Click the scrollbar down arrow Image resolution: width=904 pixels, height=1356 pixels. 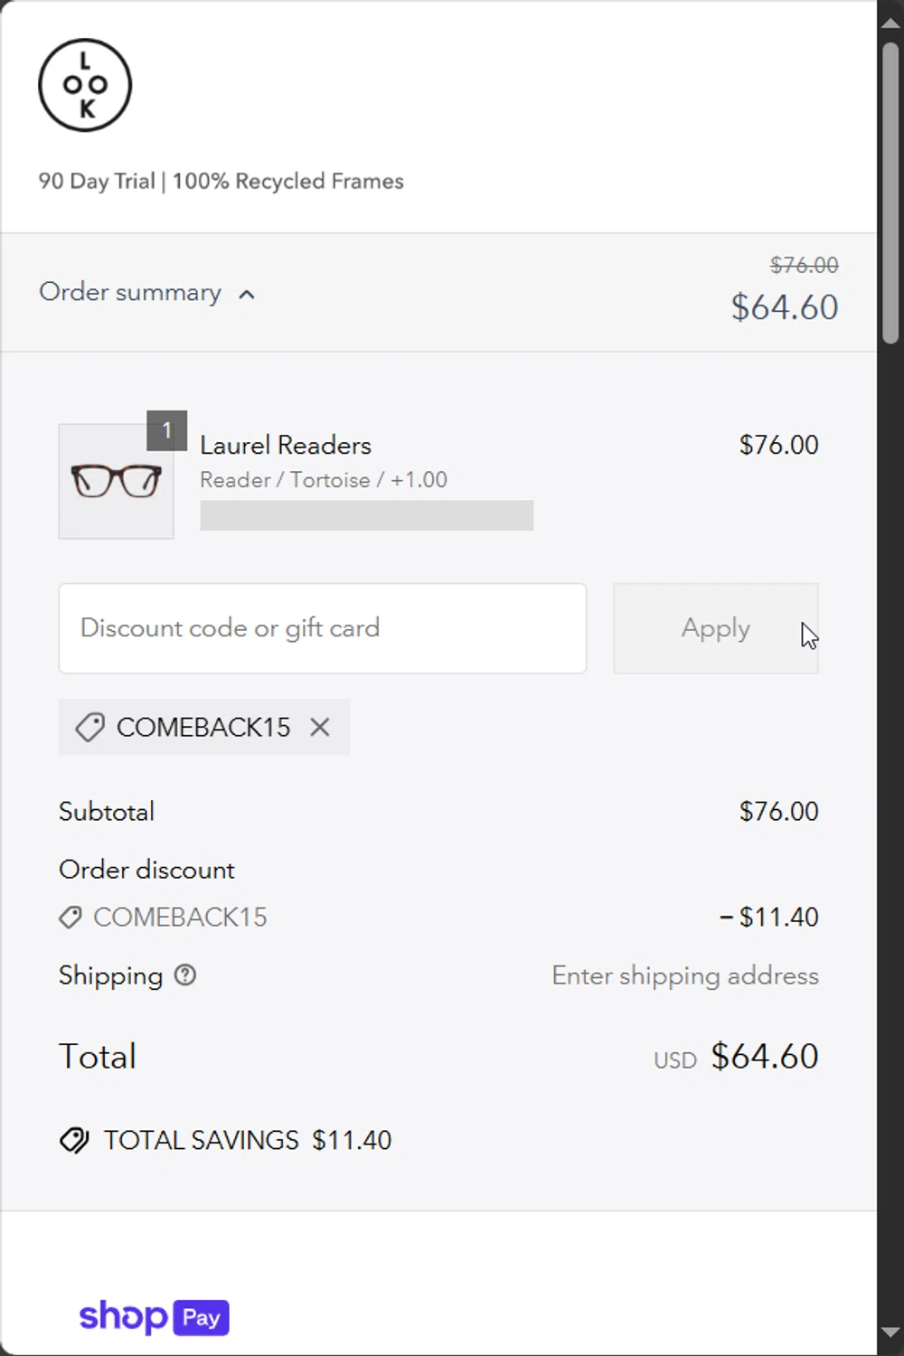click(890, 1332)
